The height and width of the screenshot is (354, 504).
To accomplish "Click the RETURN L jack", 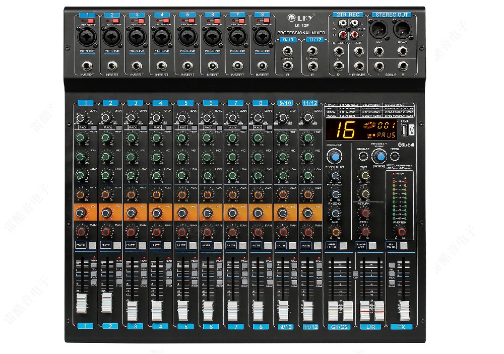I will 338,51.
